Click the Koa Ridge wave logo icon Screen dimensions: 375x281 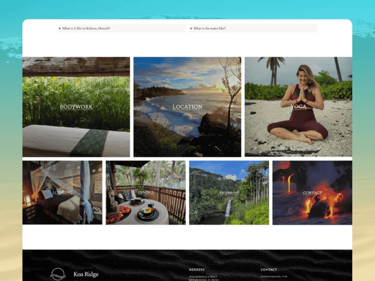58,274
